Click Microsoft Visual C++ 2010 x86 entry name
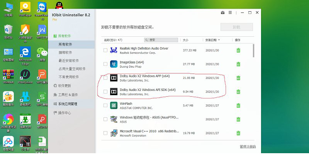The width and height of the screenshot is (309, 159). point(149,131)
